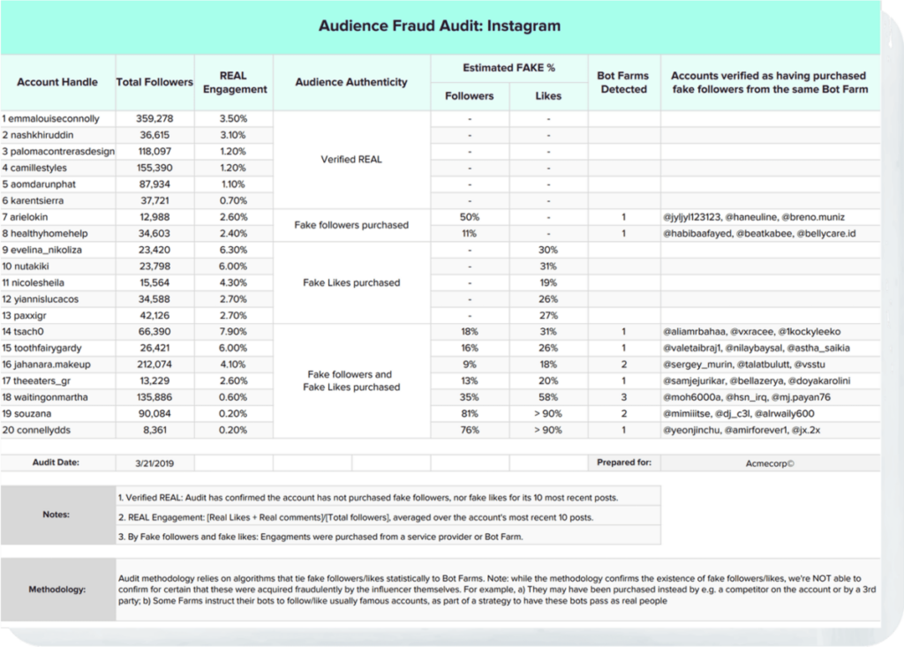904x647 pixels.
Task: Select the cell '15 toothfairygardy'
Action: 57,349
